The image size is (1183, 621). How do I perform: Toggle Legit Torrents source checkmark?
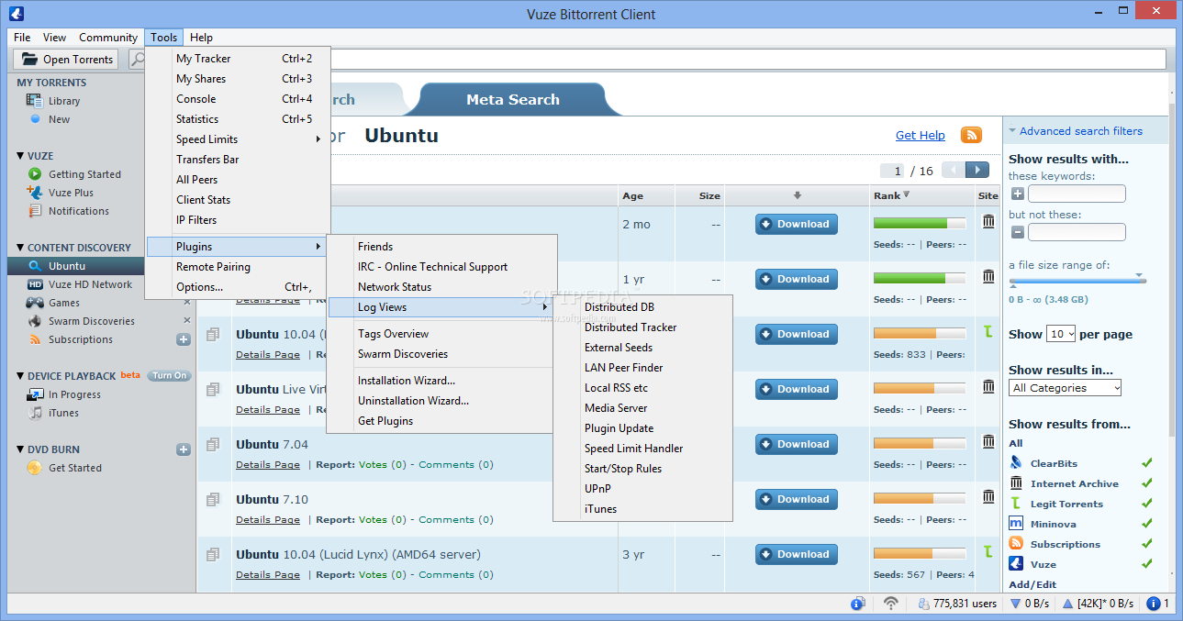point(1147,504)
